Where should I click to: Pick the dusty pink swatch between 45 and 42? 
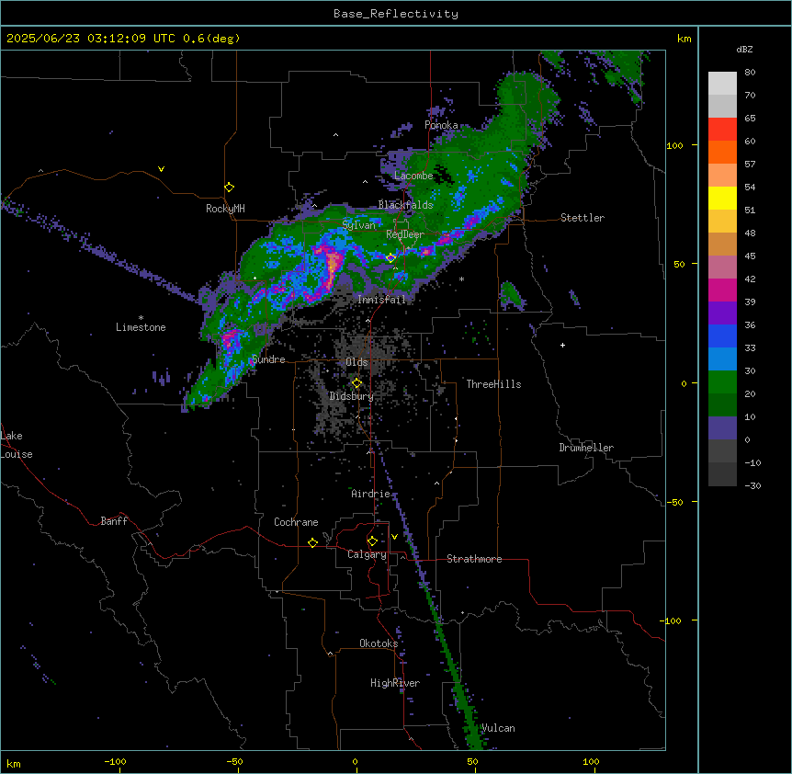coord(722,267)
